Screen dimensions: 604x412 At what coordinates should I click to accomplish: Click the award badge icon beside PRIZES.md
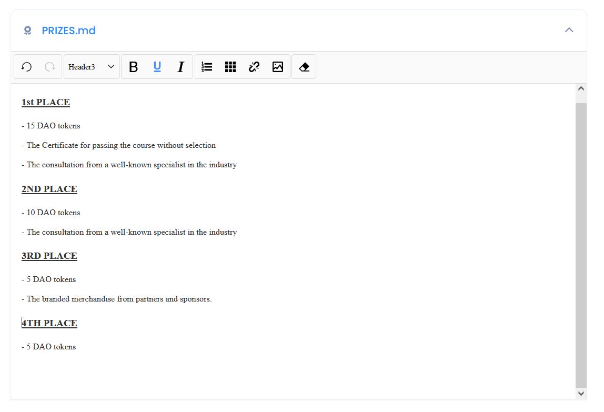[28, 31]
